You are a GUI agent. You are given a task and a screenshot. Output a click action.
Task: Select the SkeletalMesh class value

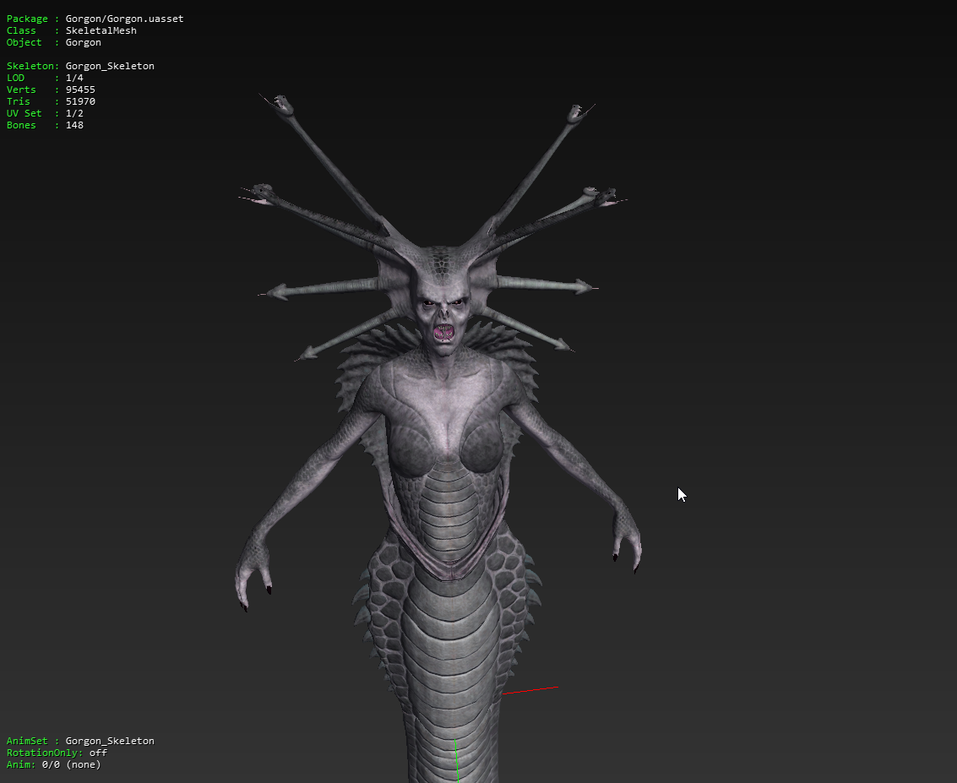coord(101,30)
